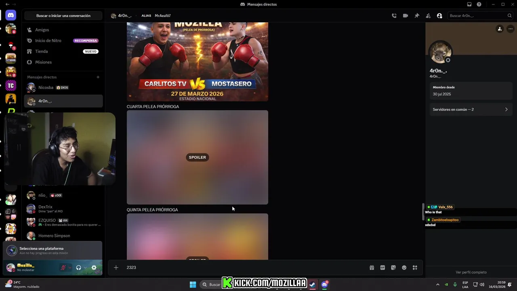This screenshot has height=291, width=517.
Task: Open the weather widget 24°C
Action: 23,285
